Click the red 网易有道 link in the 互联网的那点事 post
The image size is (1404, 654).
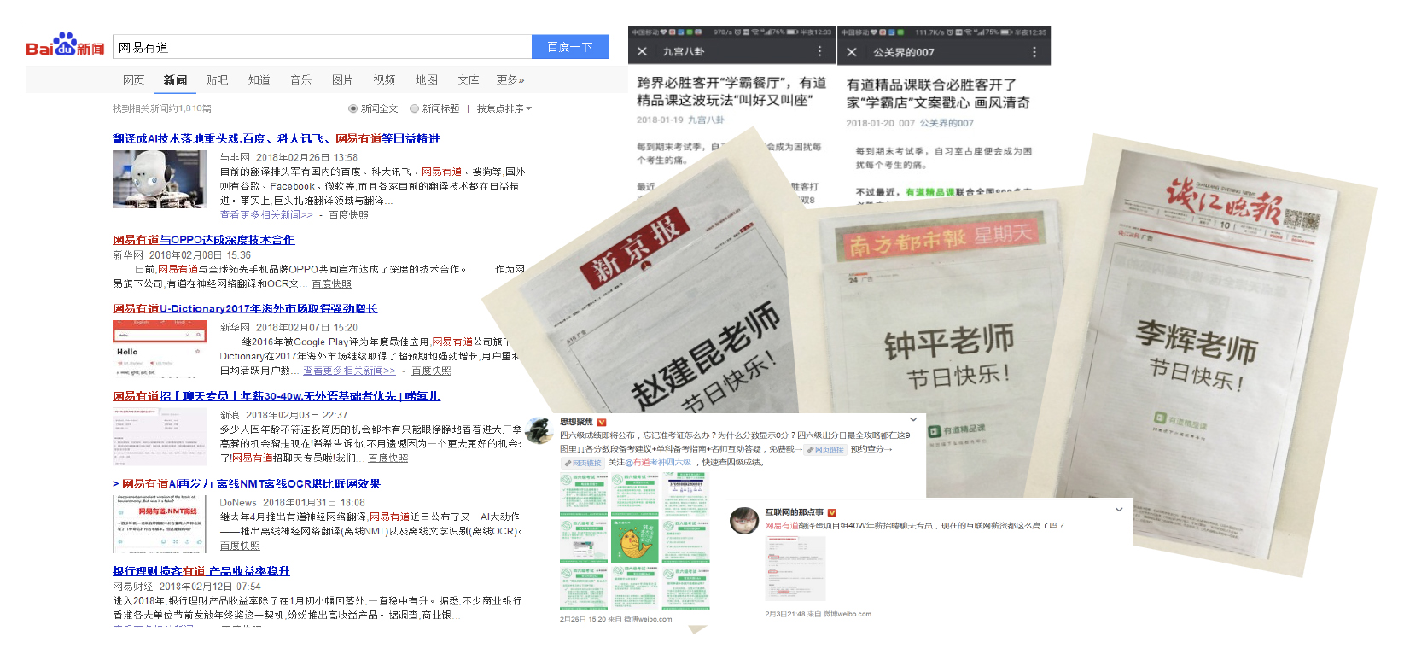781,526
